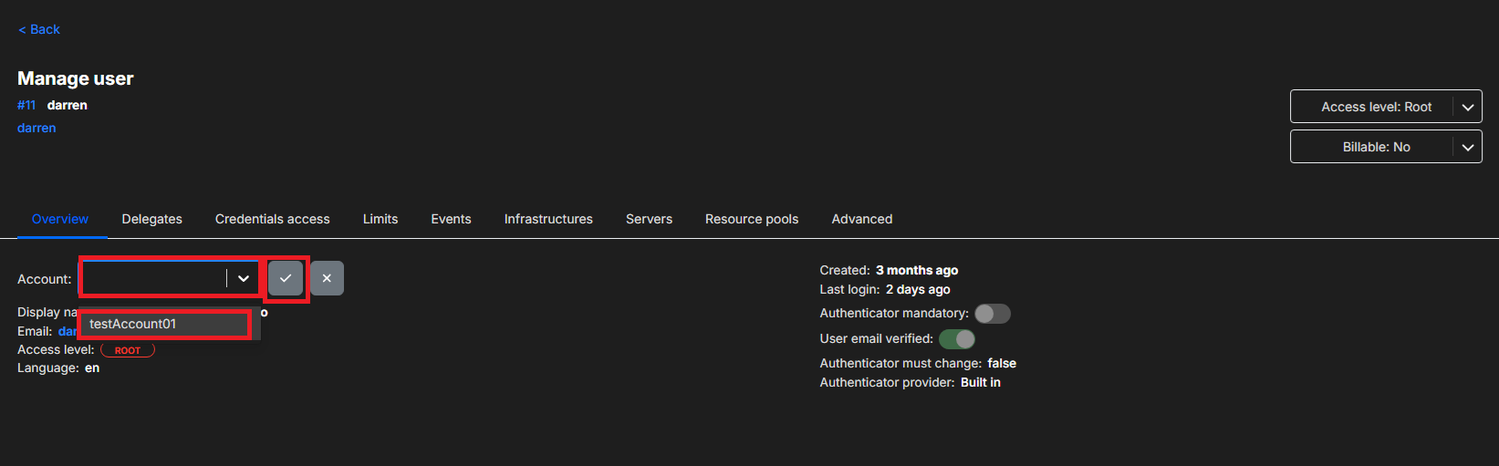Click the red ROOT access level badge
Screen dimensions: 1499x466
point(128,350)
